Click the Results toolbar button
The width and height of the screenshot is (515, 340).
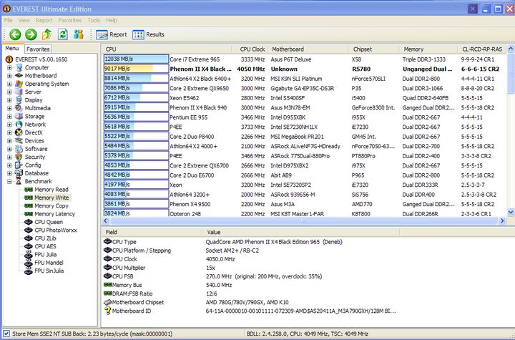point(148,34)
